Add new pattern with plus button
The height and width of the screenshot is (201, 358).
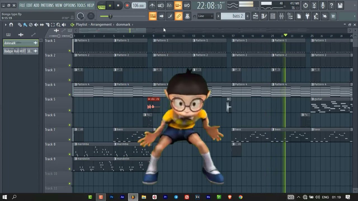(x=247, y=16)
